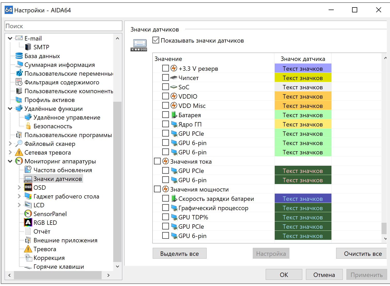
Task: Click the Мониторинг аппаратуры gauge icon
Action: pos(19,161)
